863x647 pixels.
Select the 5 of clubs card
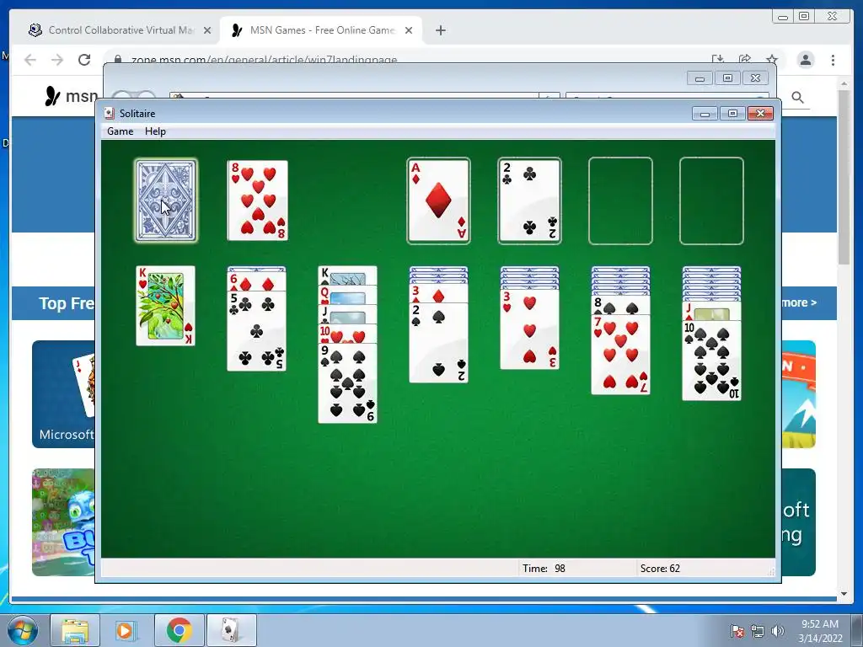[x=256, y=331]
